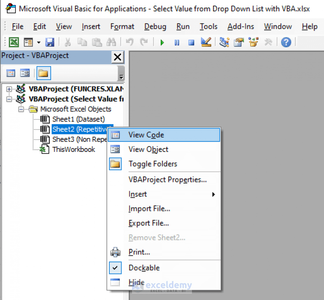
Task: Save the workbook with the floppy icon
Action: tap(50, 42)
